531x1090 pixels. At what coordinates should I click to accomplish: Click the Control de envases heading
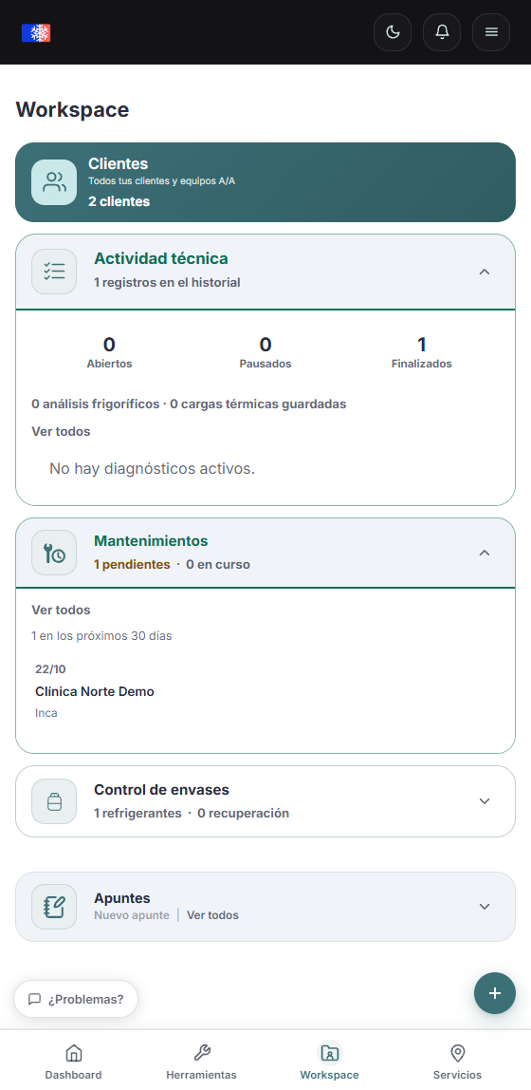click(162, 790)
